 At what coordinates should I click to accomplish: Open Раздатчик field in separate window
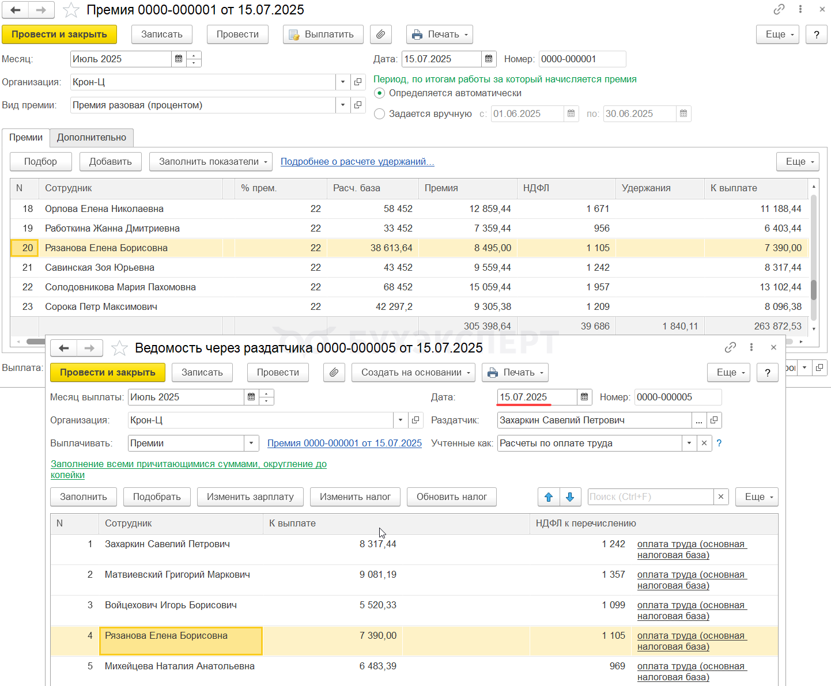(714, 420)
